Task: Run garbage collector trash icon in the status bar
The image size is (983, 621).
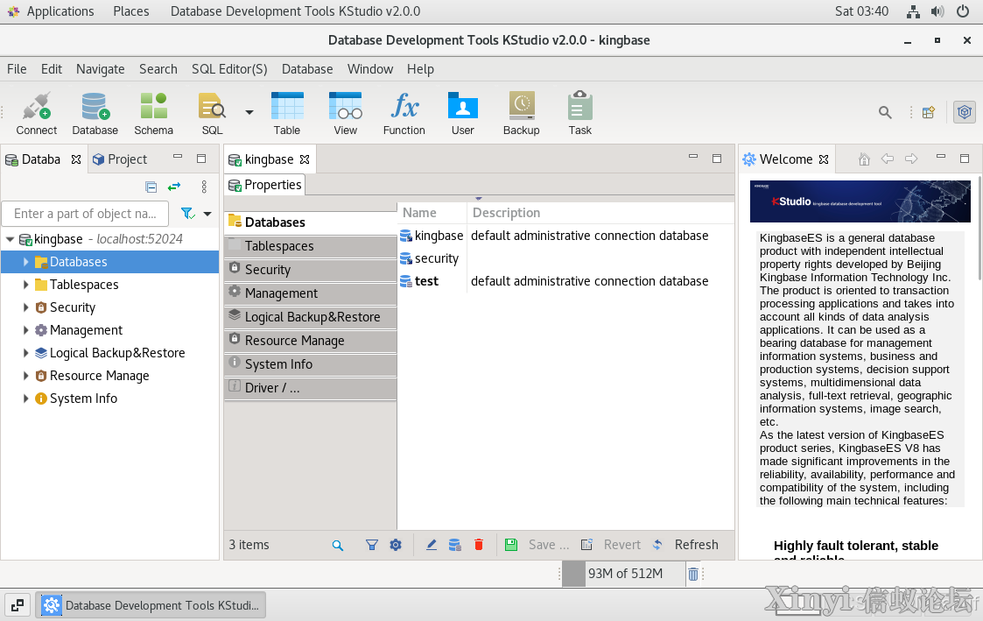Action: pos(693,574)
